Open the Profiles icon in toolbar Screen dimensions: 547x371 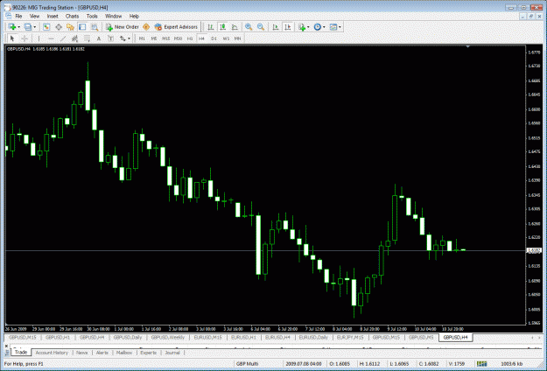pos(28,27)
